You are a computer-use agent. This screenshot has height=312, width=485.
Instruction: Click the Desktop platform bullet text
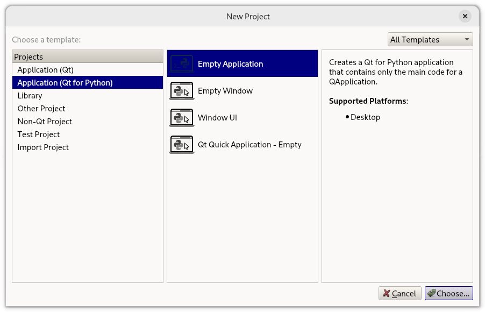[x=365, y=117]
